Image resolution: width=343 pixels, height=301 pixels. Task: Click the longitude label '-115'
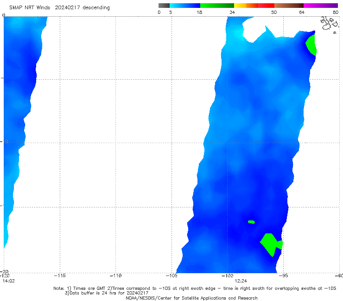pos(60,276)
